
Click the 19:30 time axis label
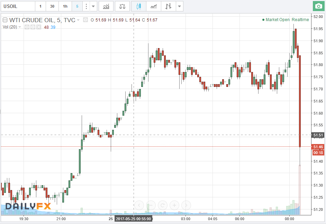24,219
